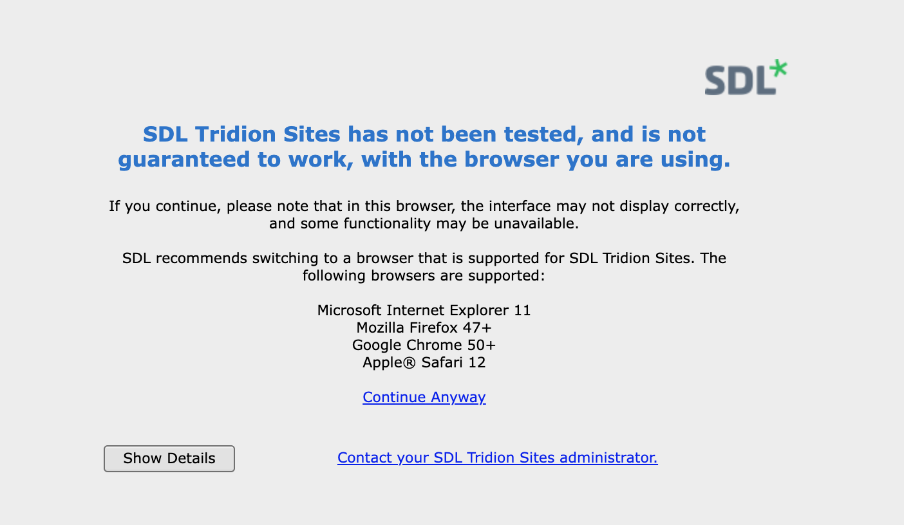
Task: Click the SDL logo image
Action: [746, 78]
